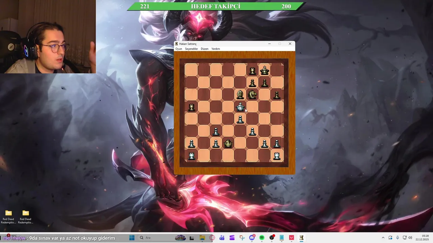
Task: Select the black pawn on g7
Action: 265,83
